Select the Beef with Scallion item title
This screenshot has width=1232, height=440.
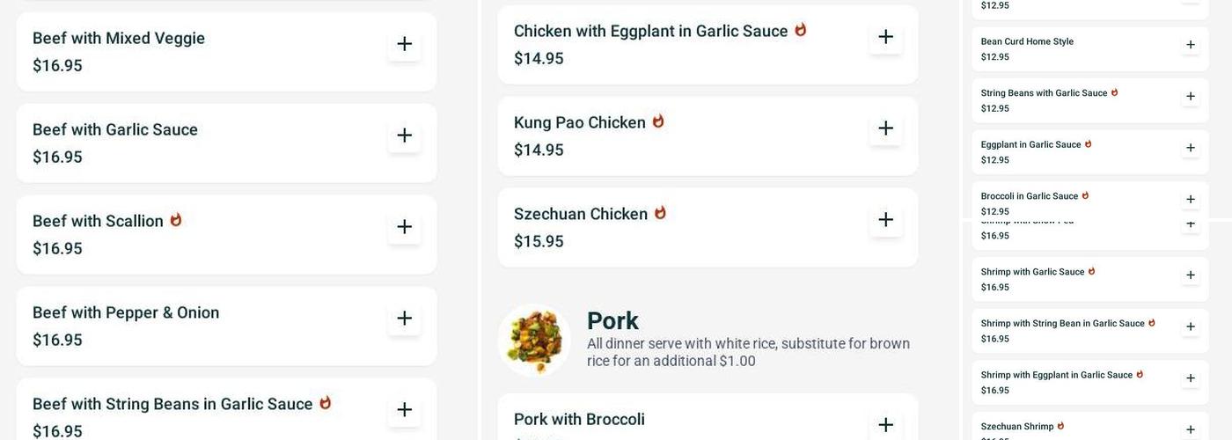click(x=98, y=222)
